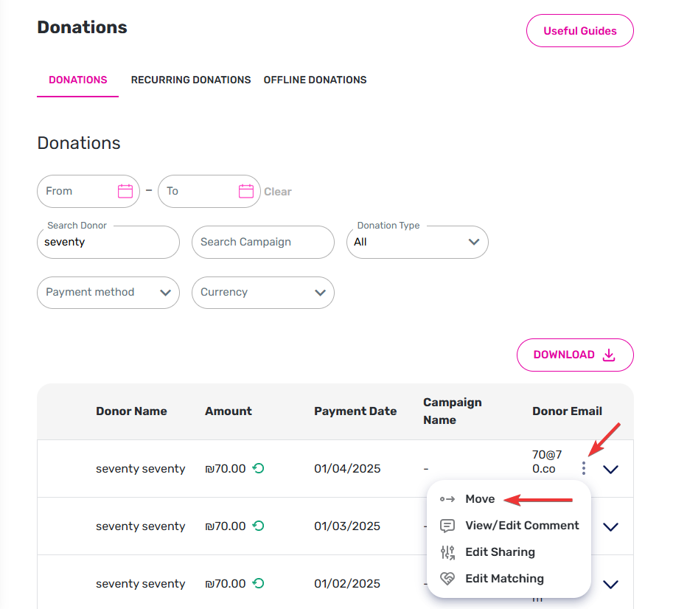Open the From date calendar icon
The height and width of the screenshot is (609, 673).
(x=125, y=191)
